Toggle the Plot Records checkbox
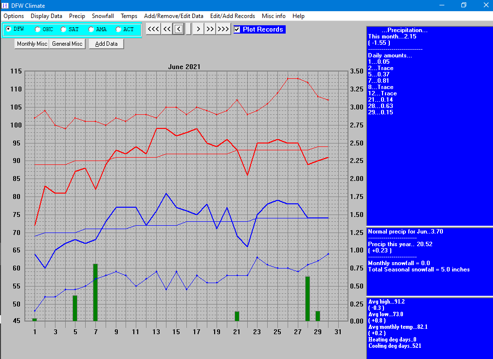 [259, 29]
